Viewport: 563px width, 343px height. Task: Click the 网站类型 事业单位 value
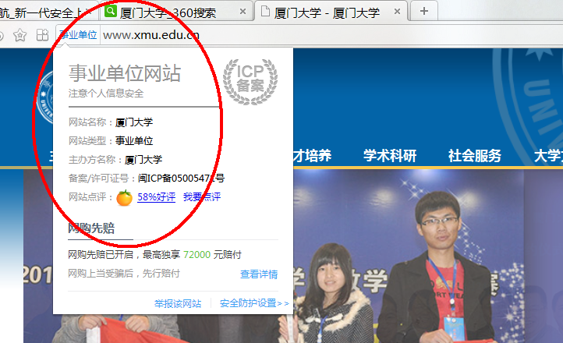click(x=134, y=140)
